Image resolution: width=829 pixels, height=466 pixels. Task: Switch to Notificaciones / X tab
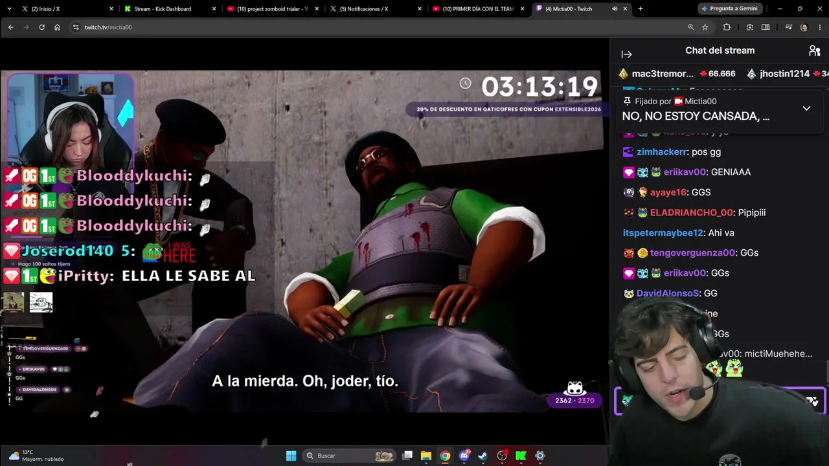pyautogui.click(x=377, y=9)
